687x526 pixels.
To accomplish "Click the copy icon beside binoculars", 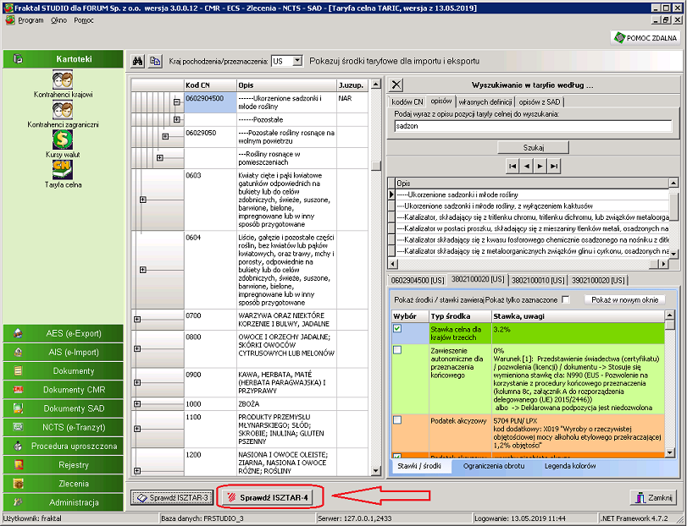I will coord(155,61).
